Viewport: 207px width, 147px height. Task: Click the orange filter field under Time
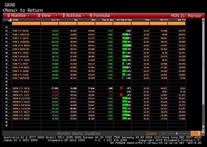click(140, 23)
